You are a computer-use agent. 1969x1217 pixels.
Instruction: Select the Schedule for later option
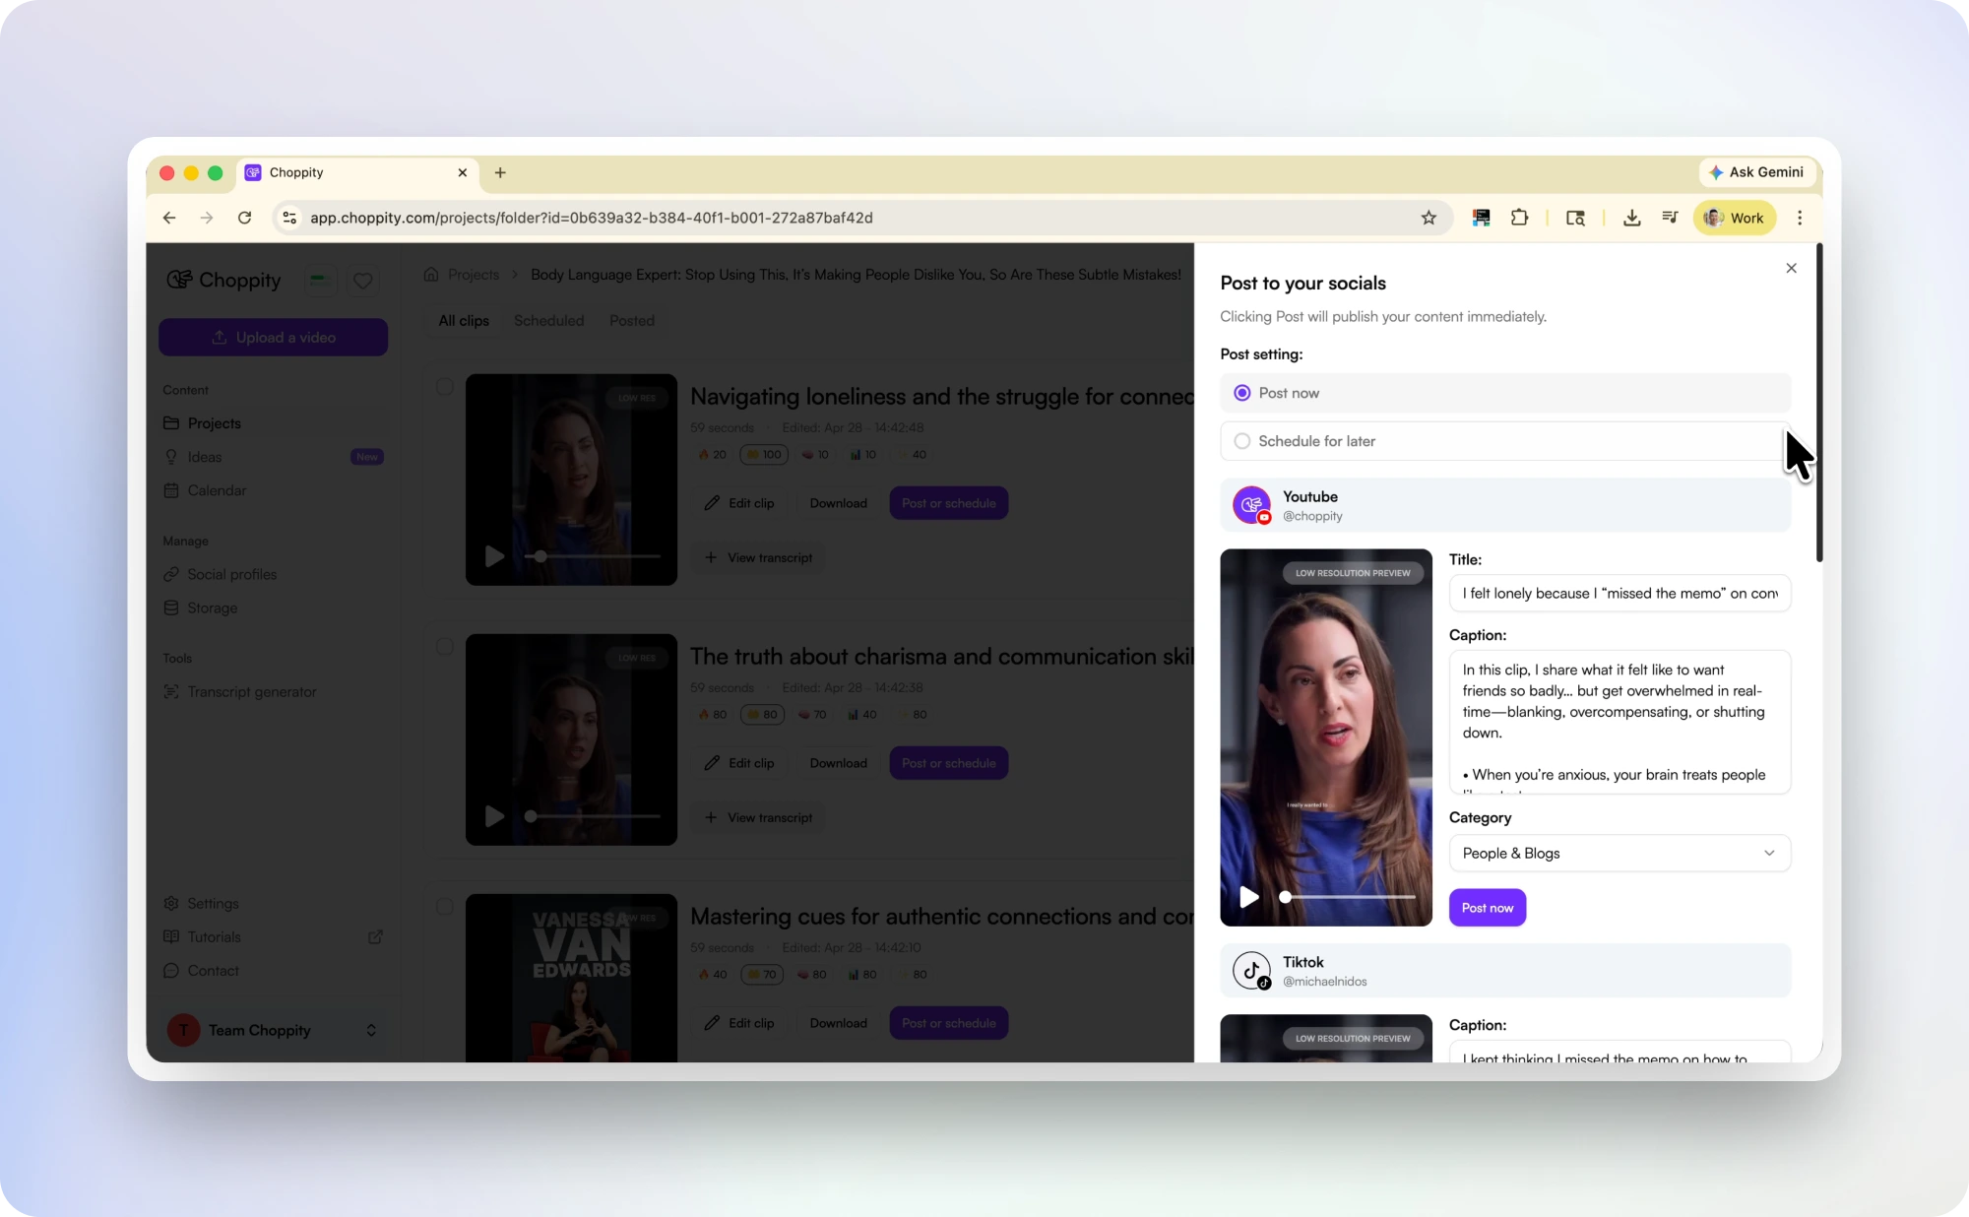[1505, 441]
